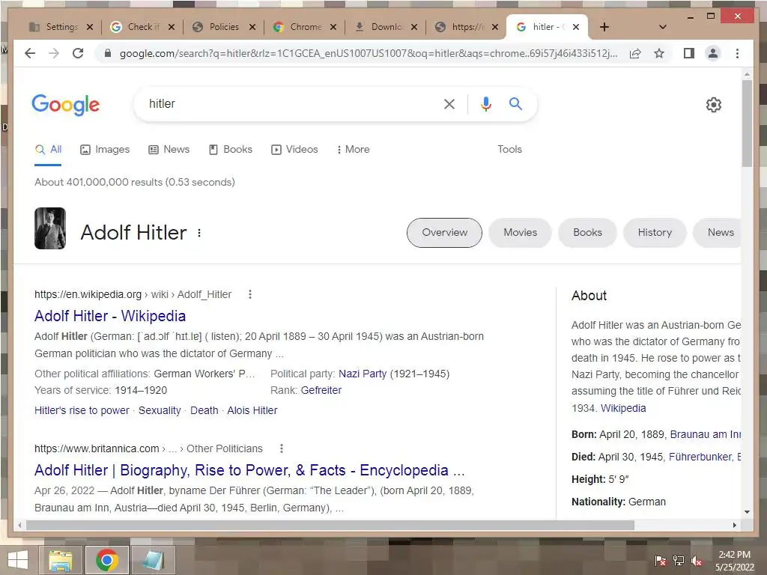The image size is (767, 575).
Task: Click the Chrome taskbar icon
Action: pos(107,560)
